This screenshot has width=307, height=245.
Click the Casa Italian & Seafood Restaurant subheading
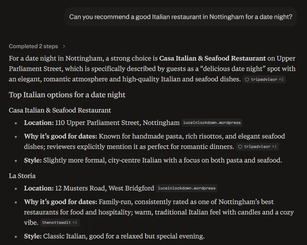(60, 110)
